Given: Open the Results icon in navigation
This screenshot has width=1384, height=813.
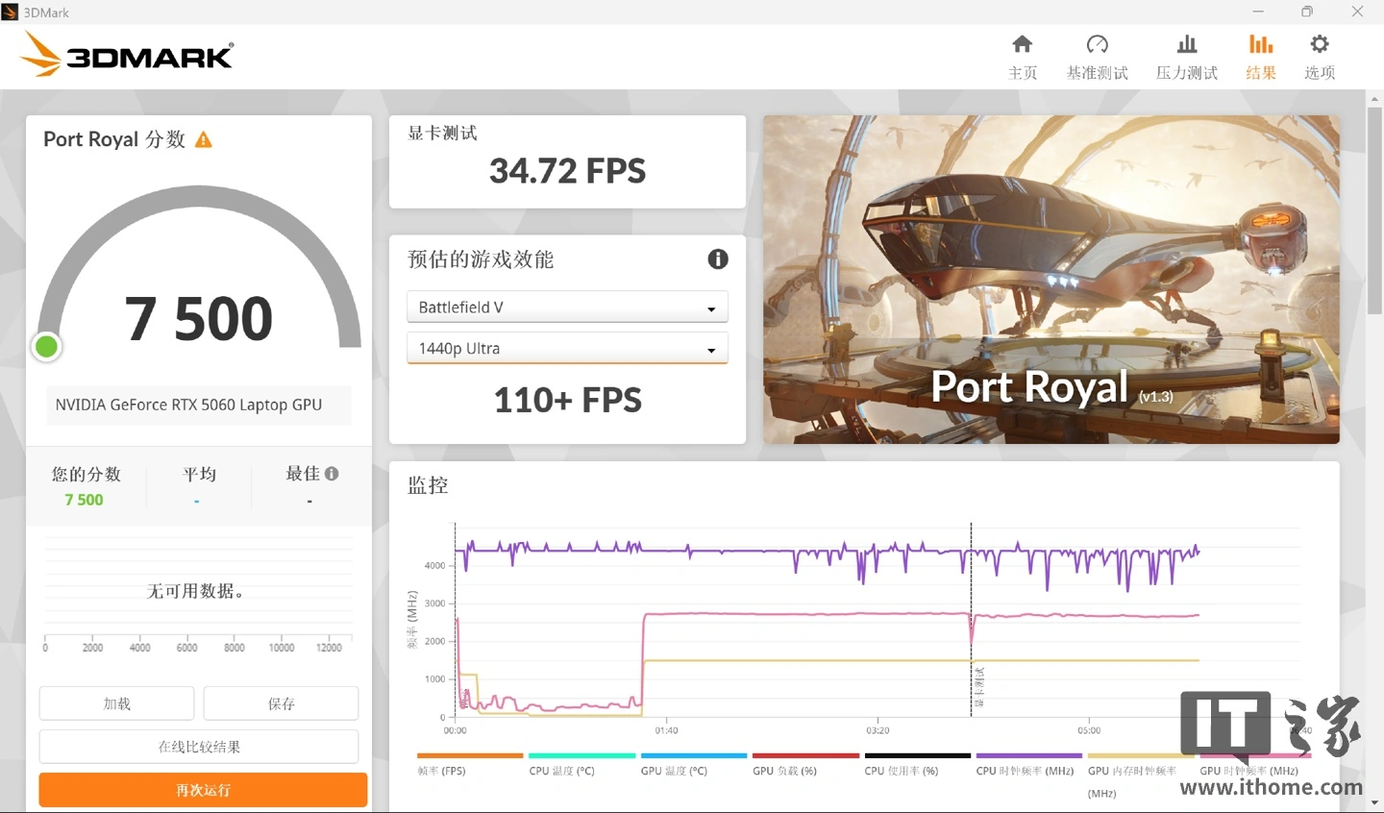Looking at the screenshot, I should [1261, 44].
